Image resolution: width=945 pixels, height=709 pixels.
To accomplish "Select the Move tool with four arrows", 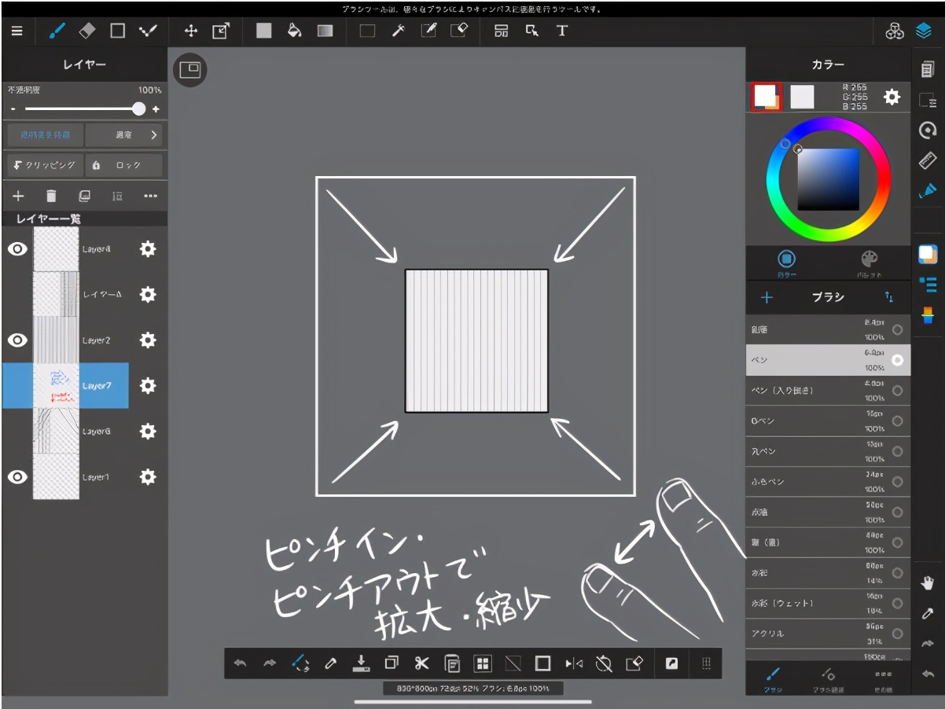I will (190, 31).
